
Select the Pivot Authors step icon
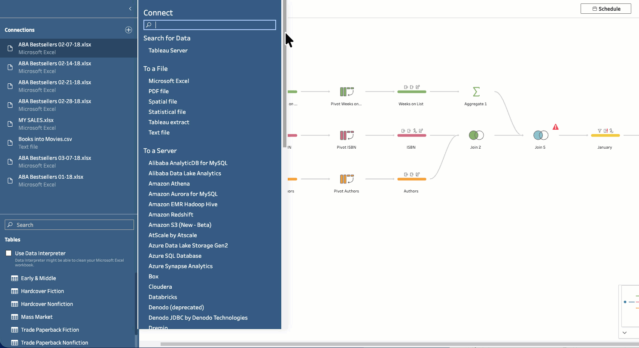(346, 179)
